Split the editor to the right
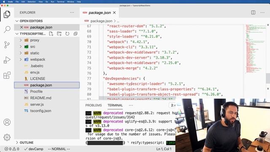This screenshot has width=270, height=152. click(253, 12)
